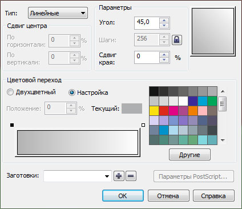Click into the Угол angle input field
Viewport: 242px width, 209px height.
point(147,23)
